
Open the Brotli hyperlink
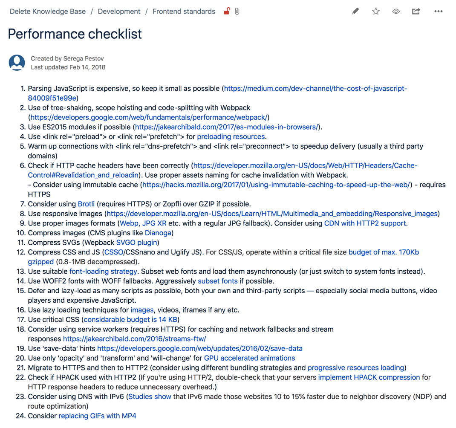[x=86, y=204]
